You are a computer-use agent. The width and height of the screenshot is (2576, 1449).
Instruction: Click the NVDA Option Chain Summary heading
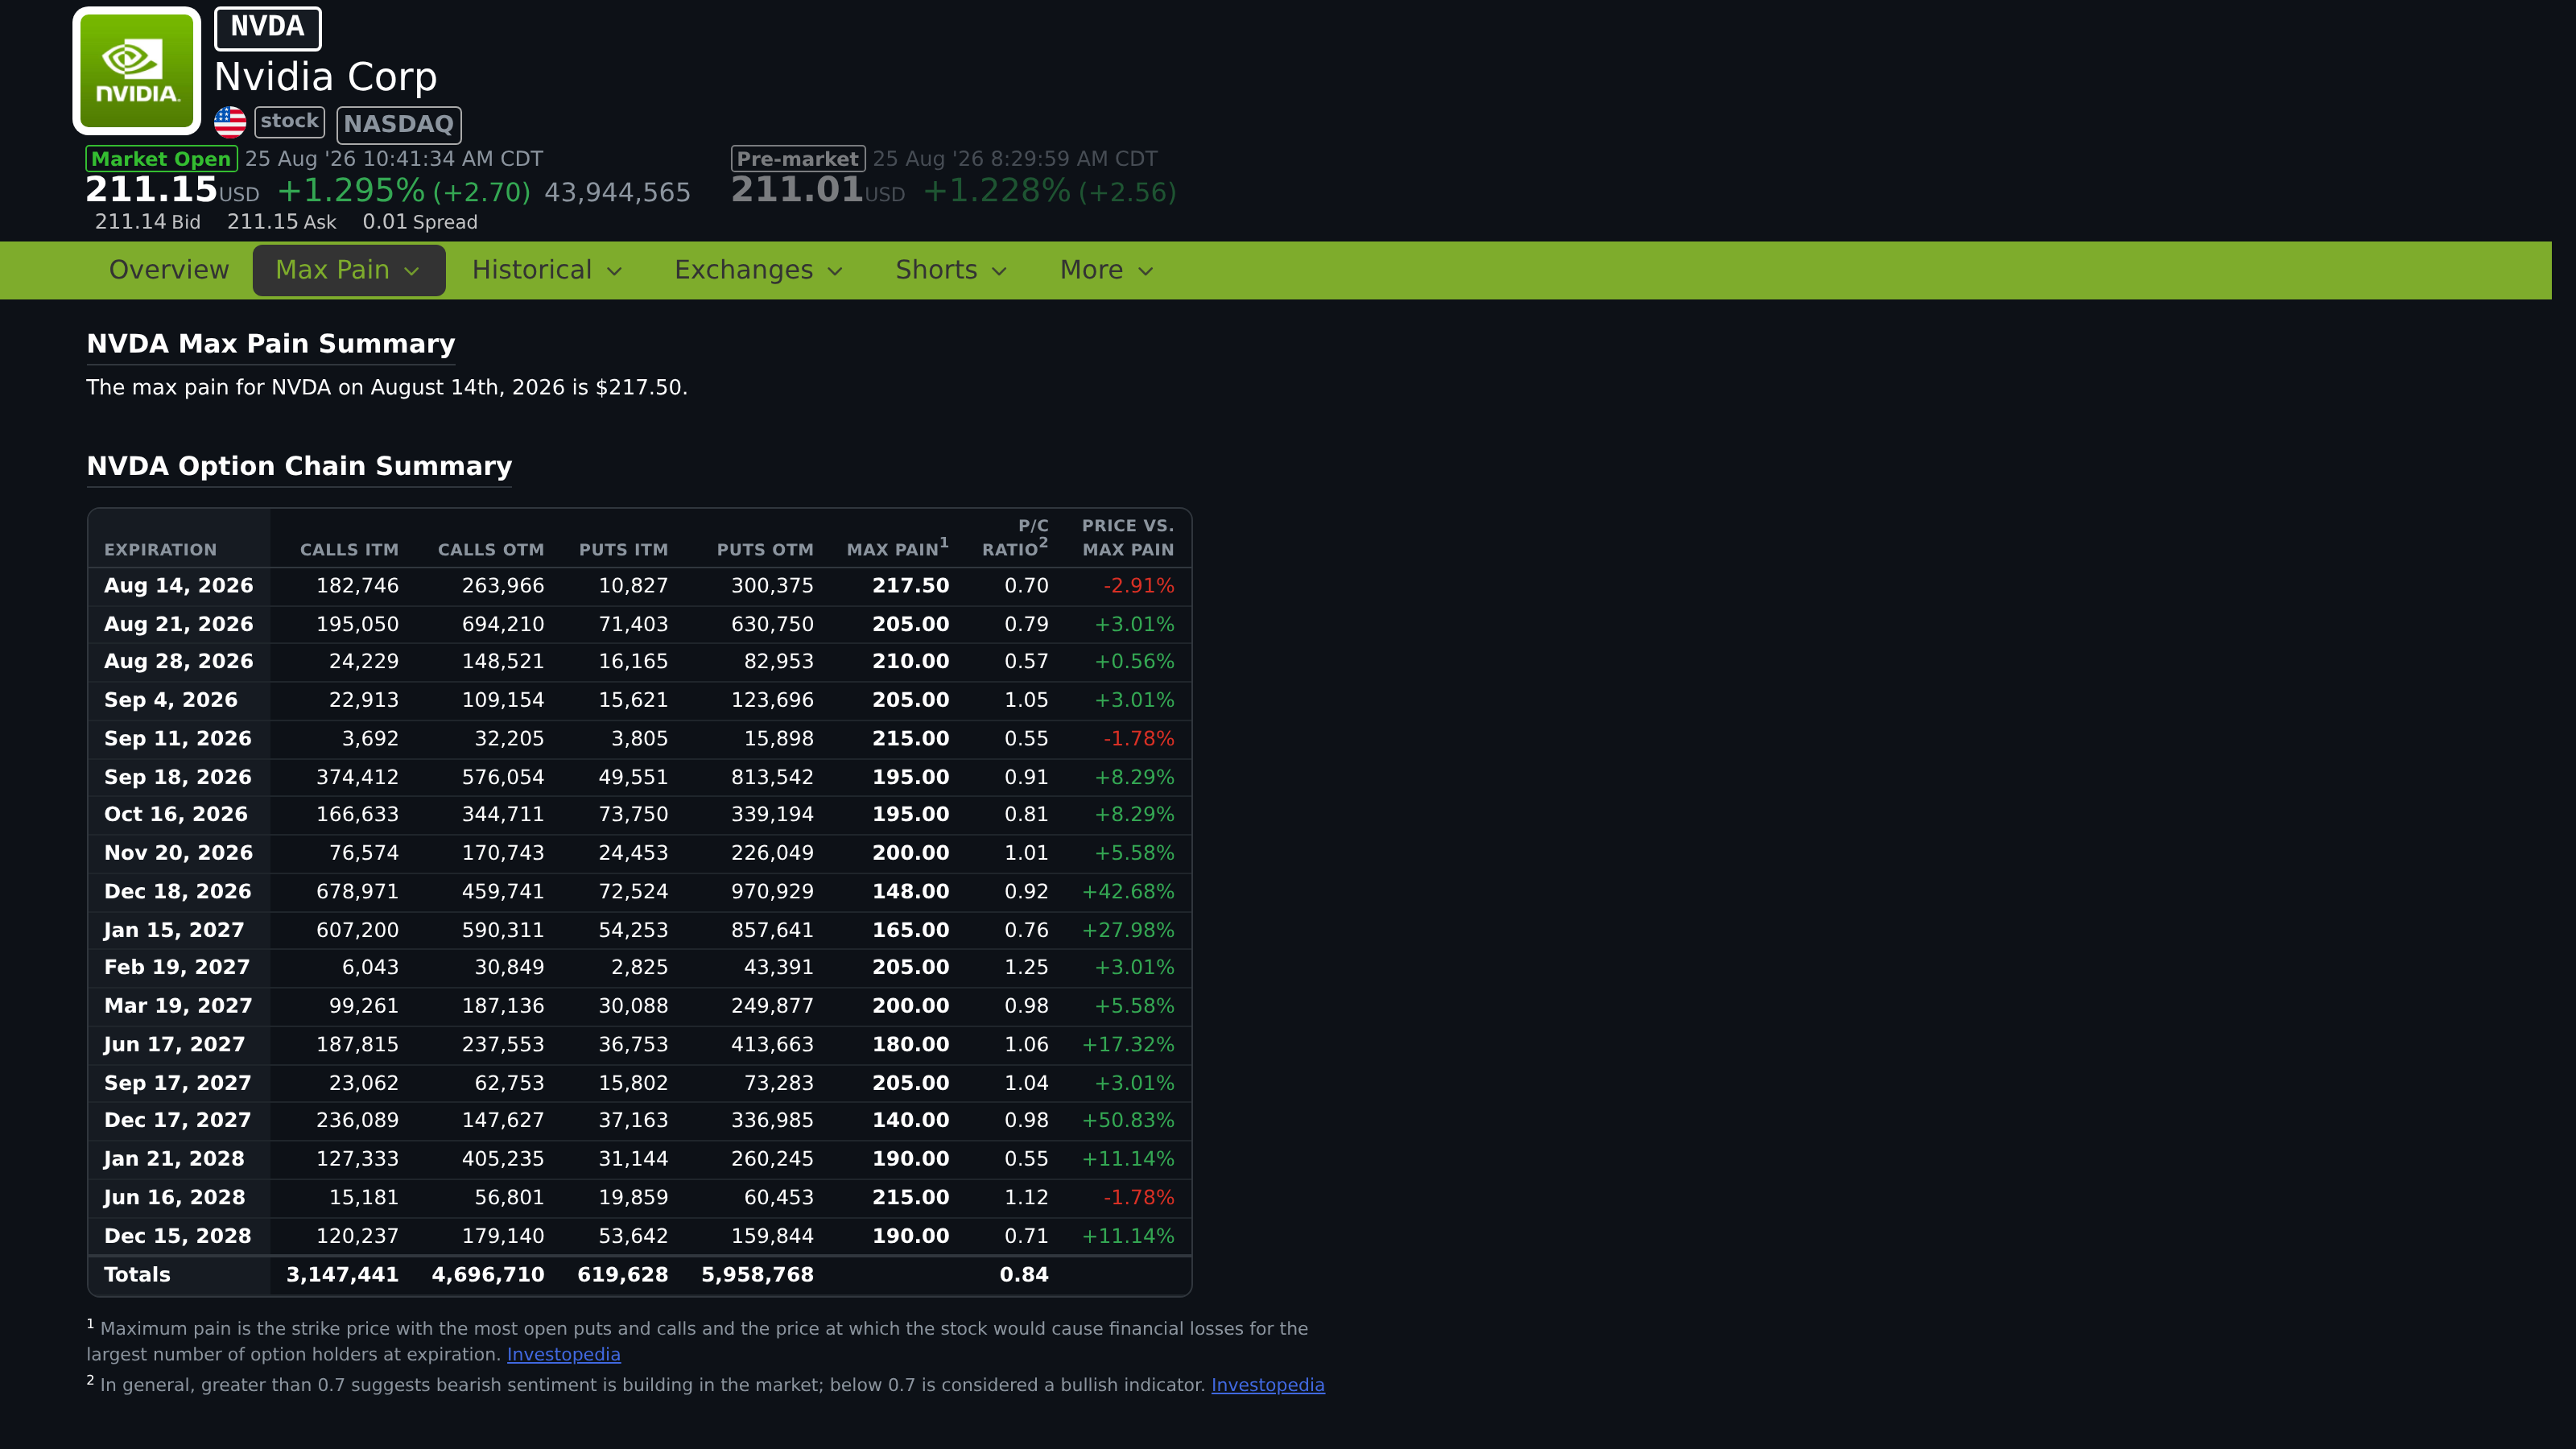(299, 466)
